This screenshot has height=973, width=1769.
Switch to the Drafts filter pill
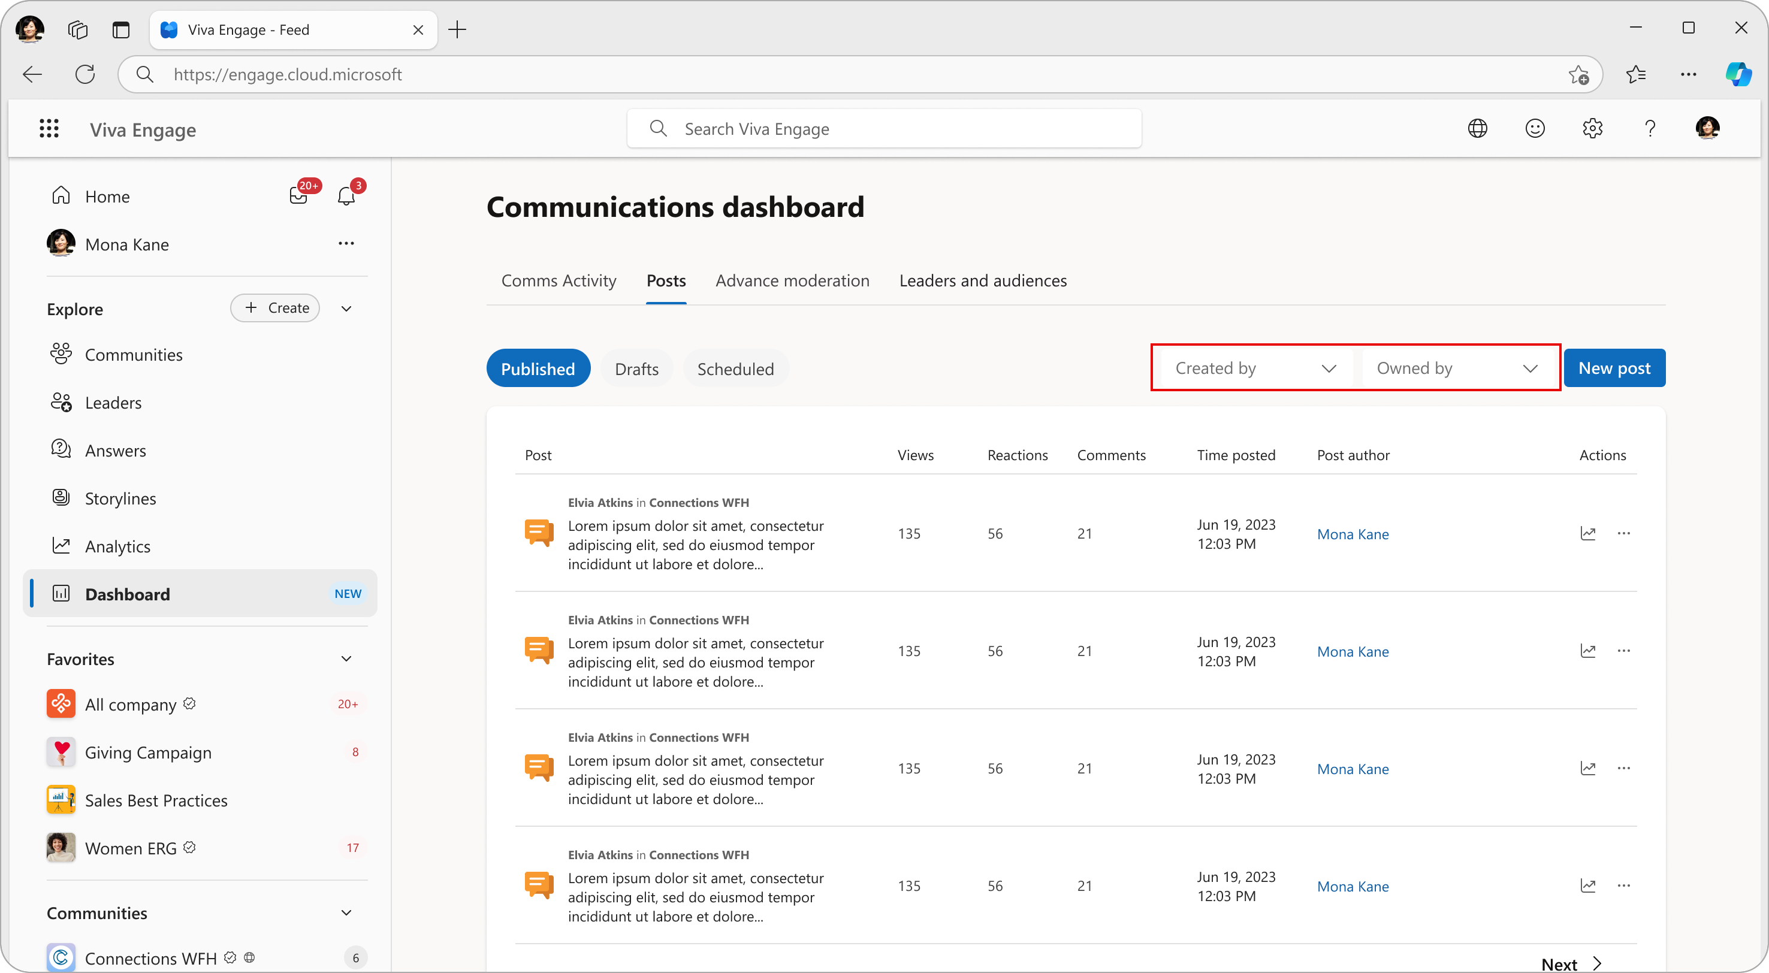click(x=636, y=368)
